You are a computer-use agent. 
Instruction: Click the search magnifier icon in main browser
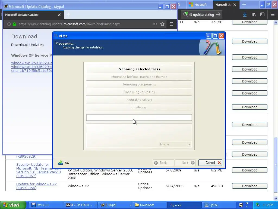click(186, 14)
